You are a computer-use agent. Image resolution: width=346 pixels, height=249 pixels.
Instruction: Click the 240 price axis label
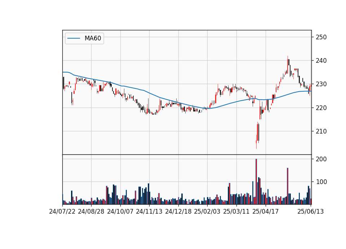click(321, 61)
